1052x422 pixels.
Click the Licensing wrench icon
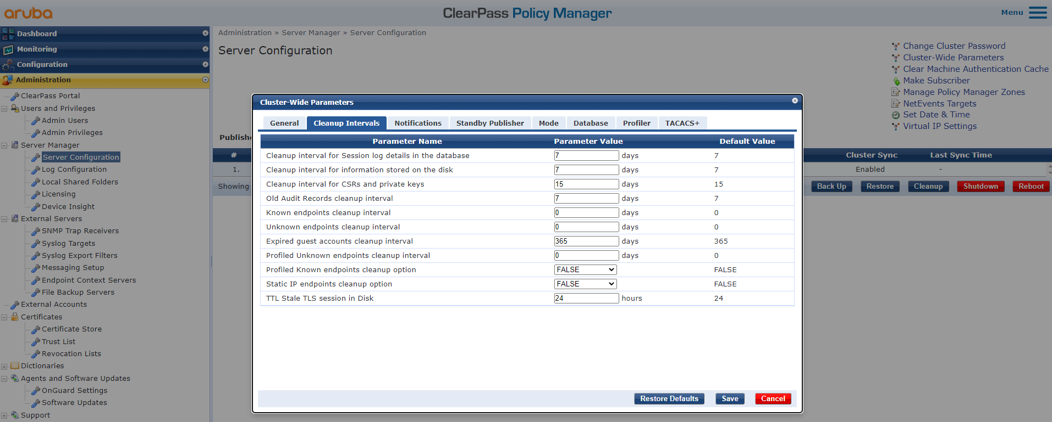[36, 194]
